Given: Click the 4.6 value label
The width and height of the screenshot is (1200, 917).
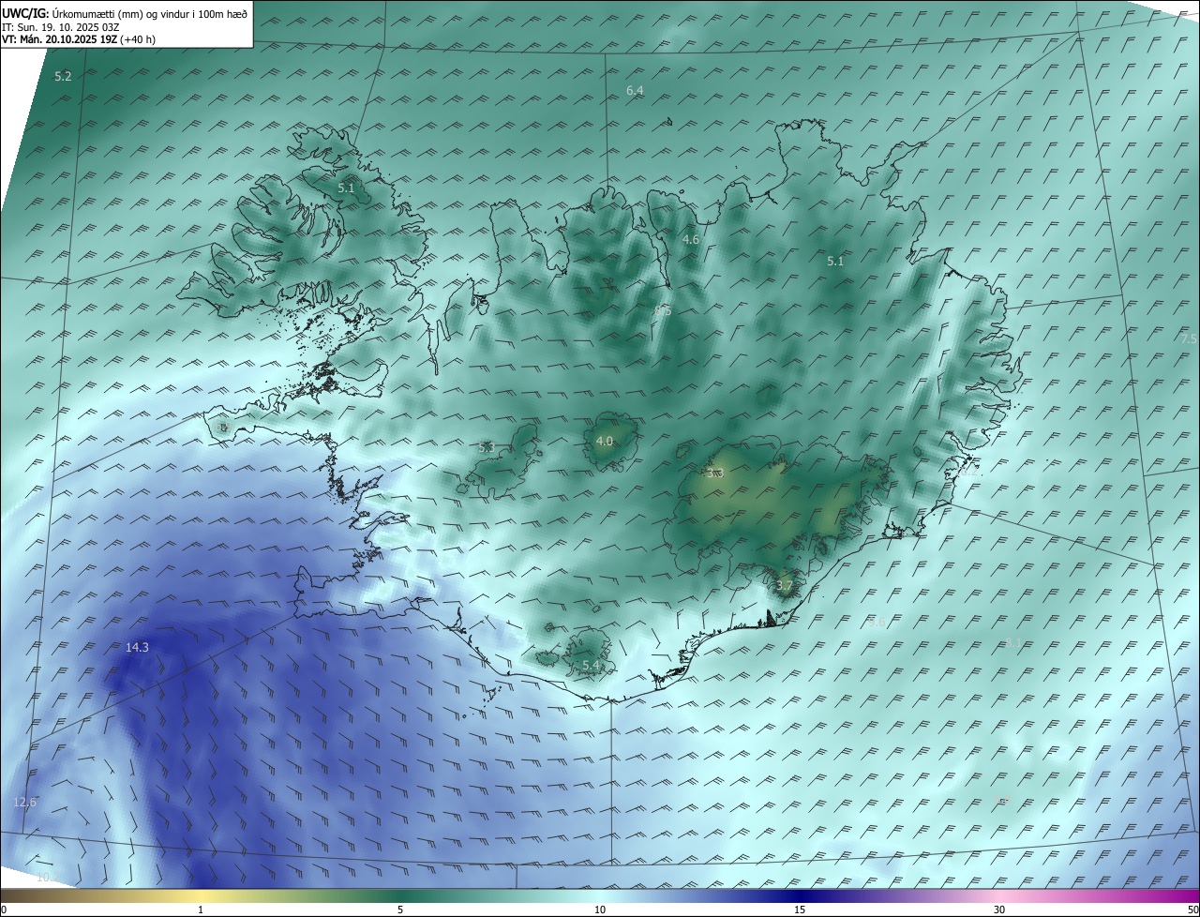Looking at the screenshot, I should click(x=690, y=240).
